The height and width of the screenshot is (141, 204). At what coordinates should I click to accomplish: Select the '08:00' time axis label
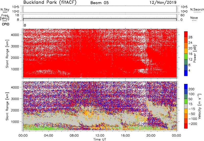(x=74, y=136)
